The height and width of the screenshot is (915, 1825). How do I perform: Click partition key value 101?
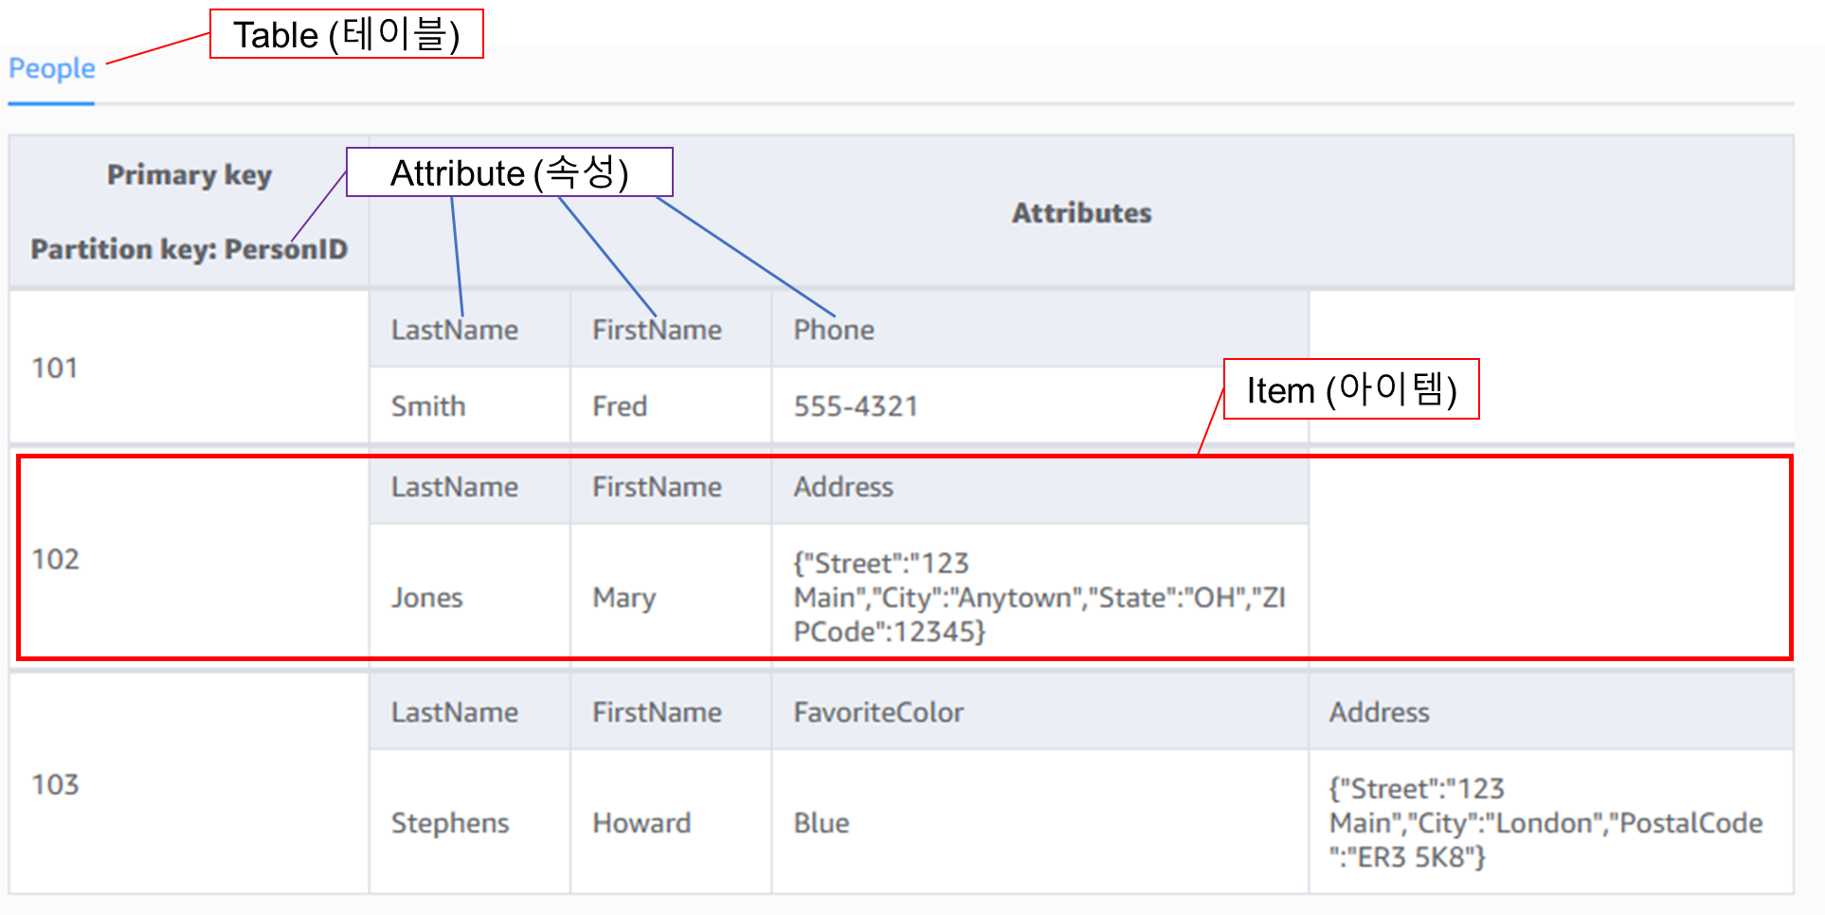tap(54, 368)
